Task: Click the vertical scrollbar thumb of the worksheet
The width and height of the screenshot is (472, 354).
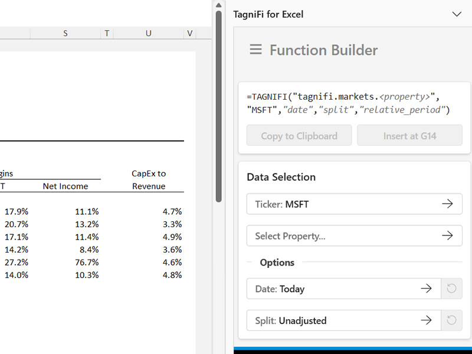Action: (218, 106)
